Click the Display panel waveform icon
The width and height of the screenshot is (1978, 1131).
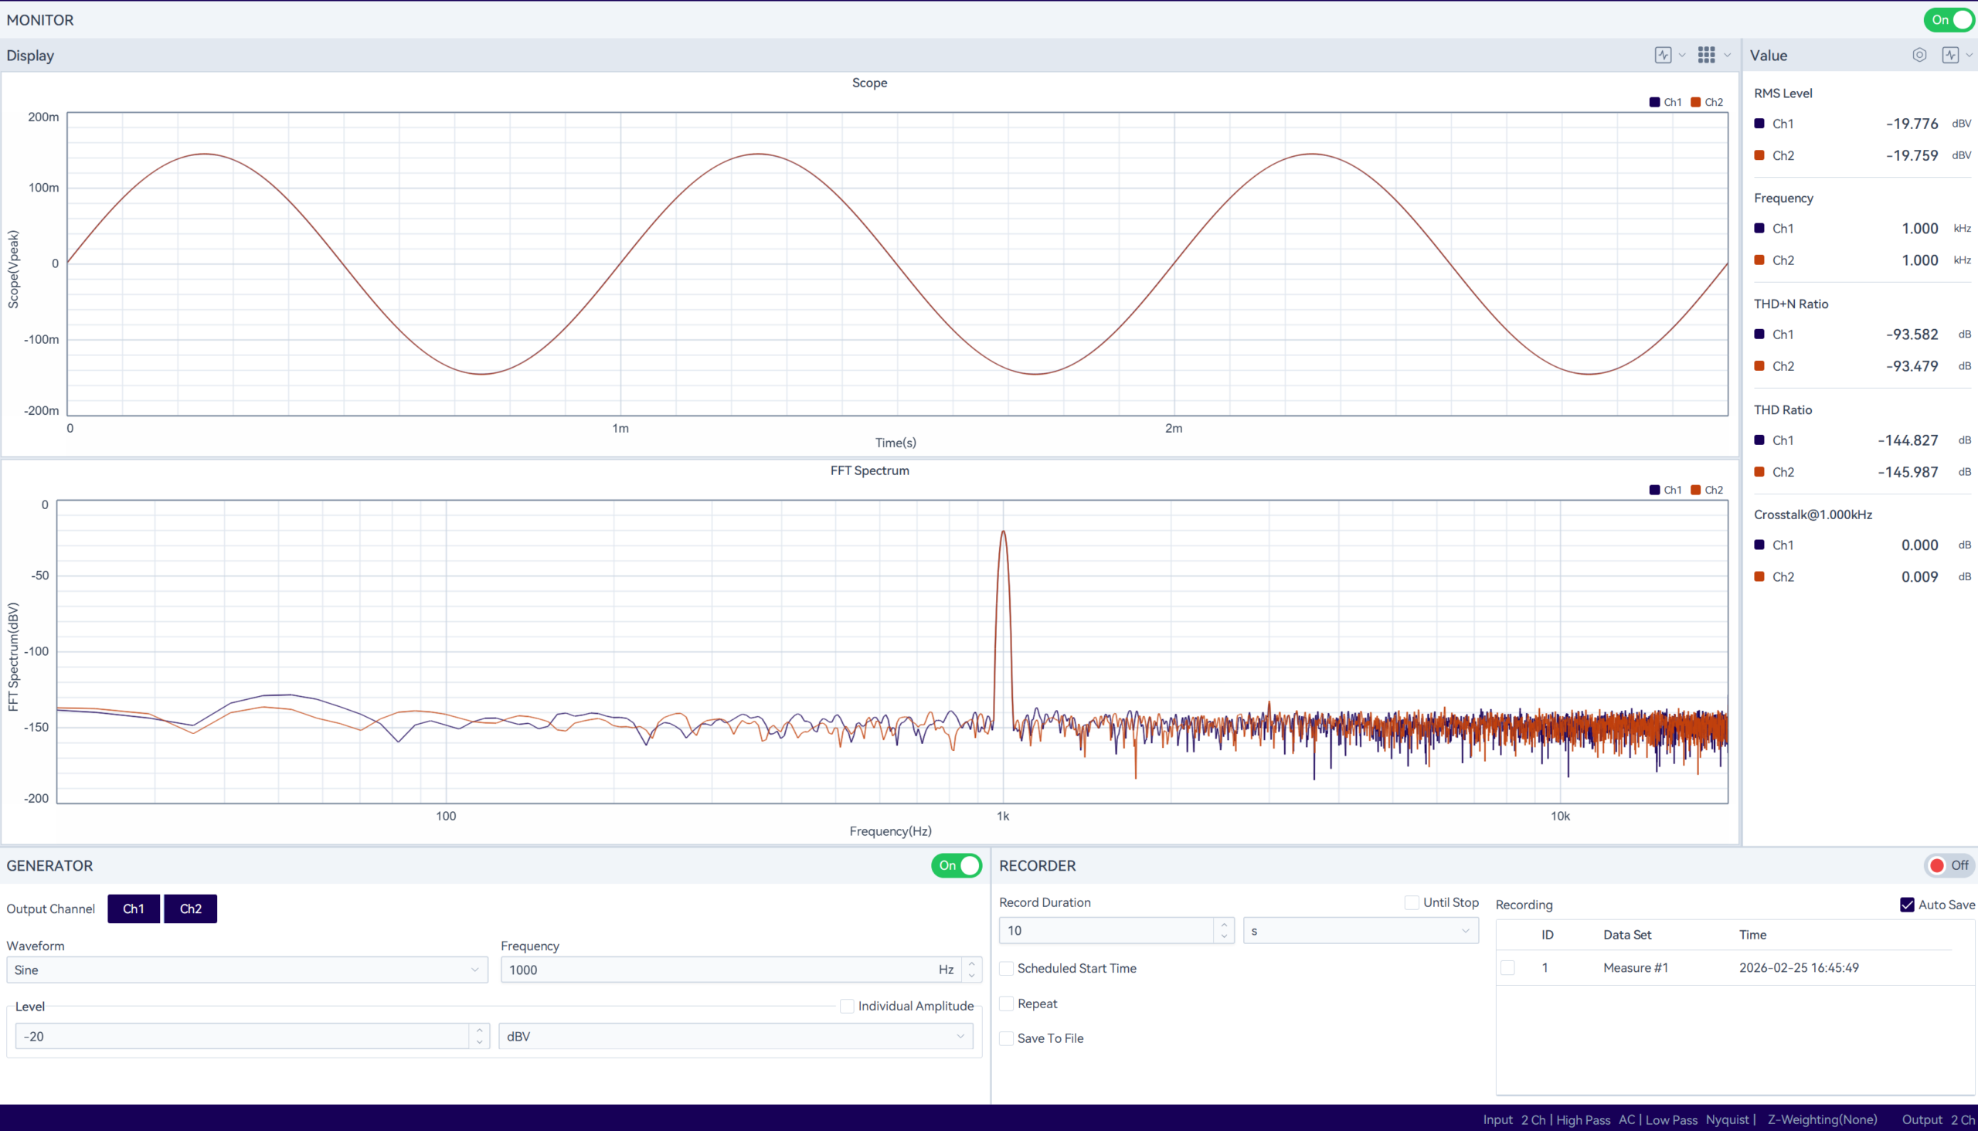click(x=1663, y=55)
